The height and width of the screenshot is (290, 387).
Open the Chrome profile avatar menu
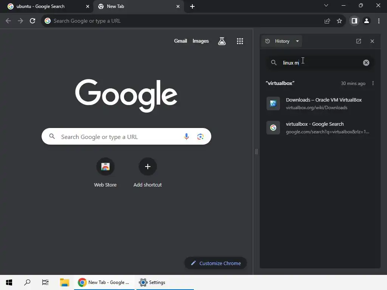pos(367,21)
